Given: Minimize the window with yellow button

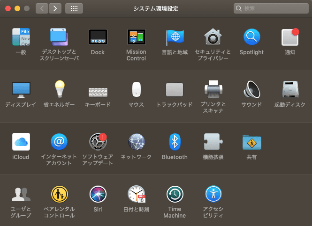Looking at the screenshot, I should click(x=17, y=8).
